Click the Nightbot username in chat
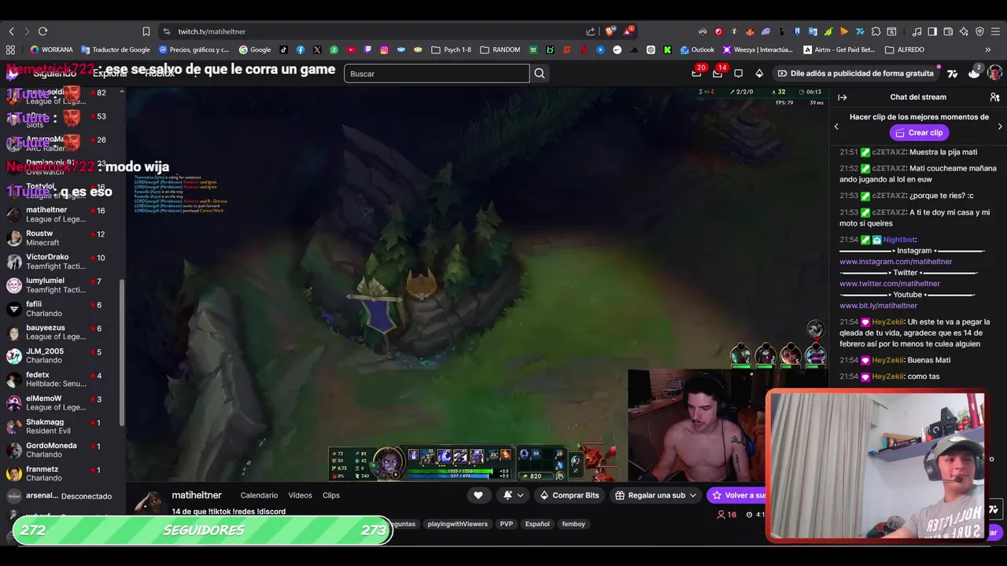This screenshot has height=566, width=1007. coord(898,240)
